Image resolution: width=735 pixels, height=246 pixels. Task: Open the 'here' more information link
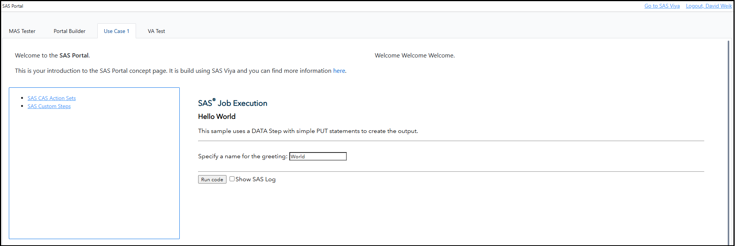(339, 71)
